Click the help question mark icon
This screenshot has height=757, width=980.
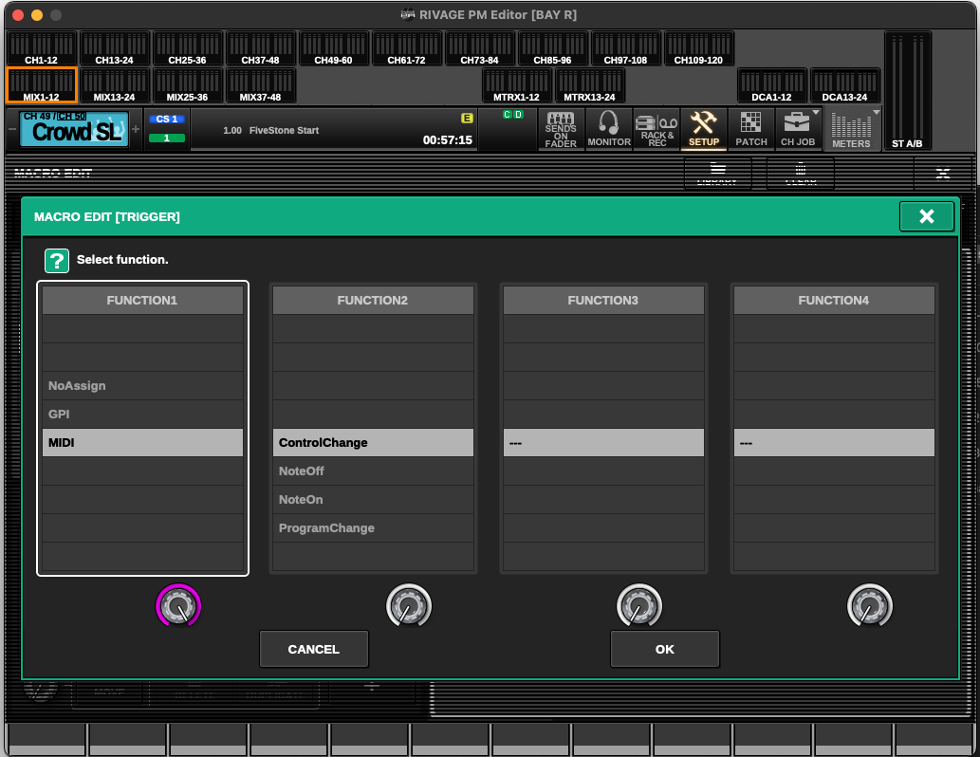pyautogui.click(x=57, y=260)
